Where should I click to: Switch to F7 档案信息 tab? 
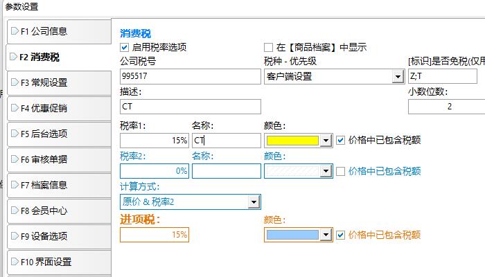click(x=59, y=185)
